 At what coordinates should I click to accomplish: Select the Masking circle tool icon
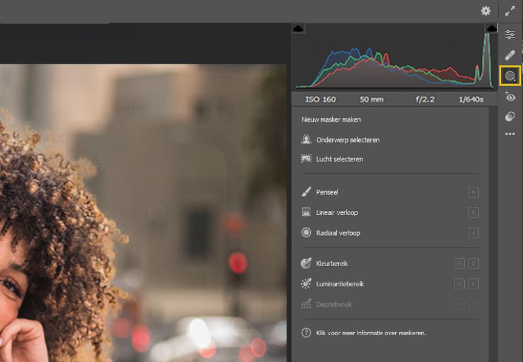(510, 76)
